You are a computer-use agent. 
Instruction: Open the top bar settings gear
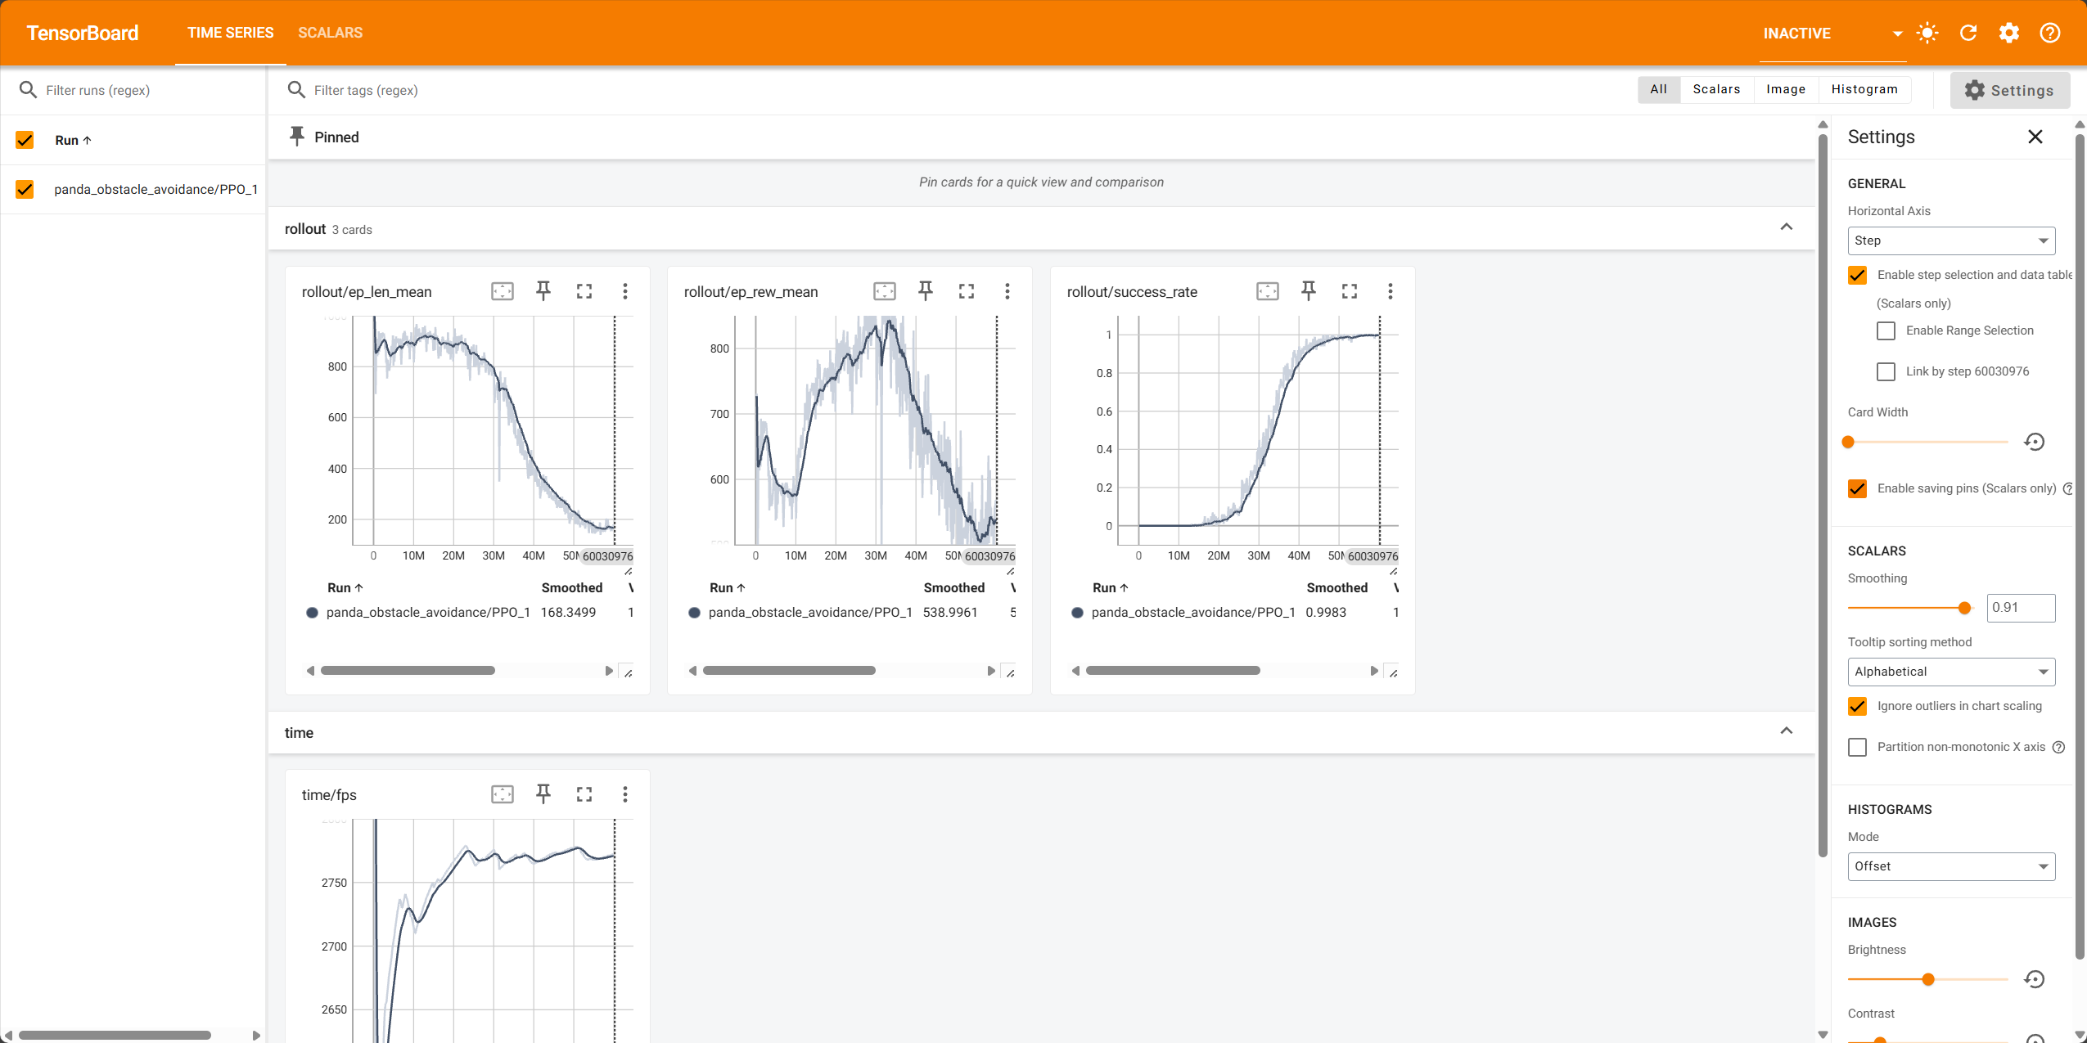(2008, 33)
